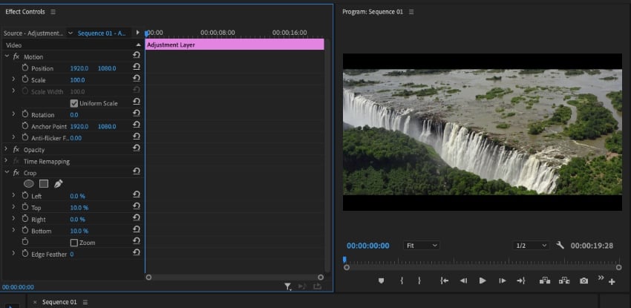Enable the Crop Zoom checkbox
The image size is (631, 308).
point(73,243)
